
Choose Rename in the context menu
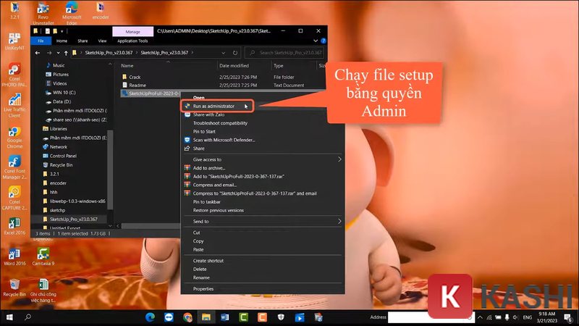click(x=201, y=277)
